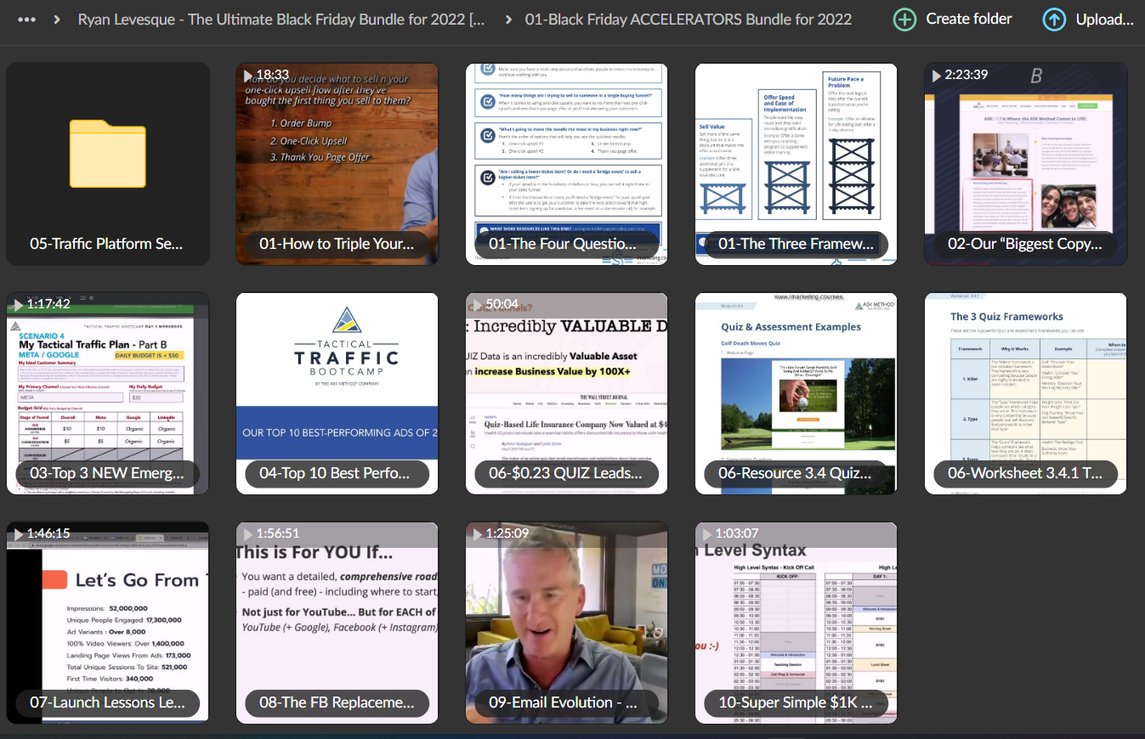Open the 05-Traffic Platform Se... folder icon

click(108, 153)
